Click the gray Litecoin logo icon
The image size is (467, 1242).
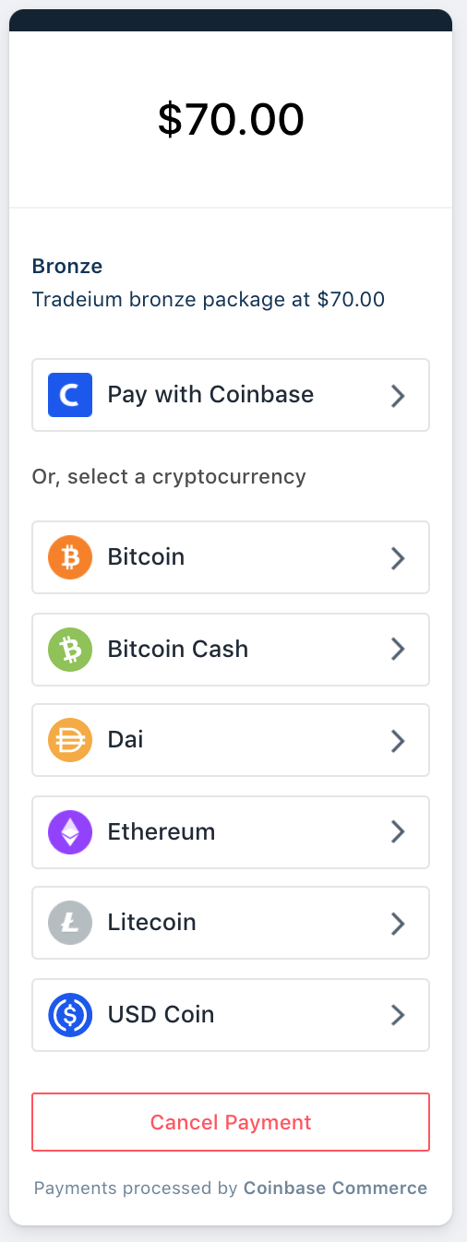click(70, 923)
